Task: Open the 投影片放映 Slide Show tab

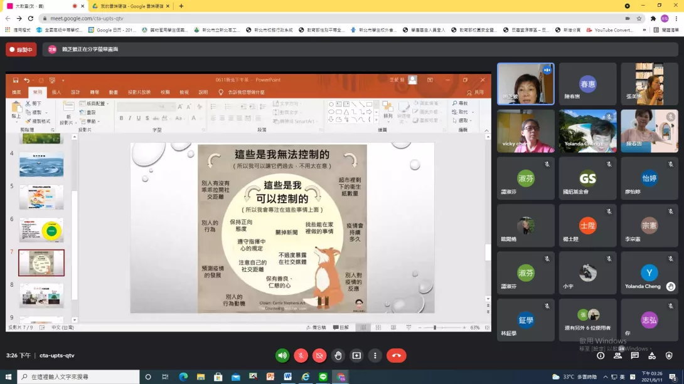Action: (x=139, y=92)
